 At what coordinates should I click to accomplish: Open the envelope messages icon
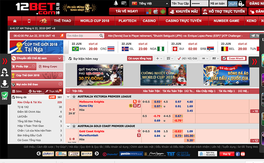pyautogui.click(x=123, y=3)
